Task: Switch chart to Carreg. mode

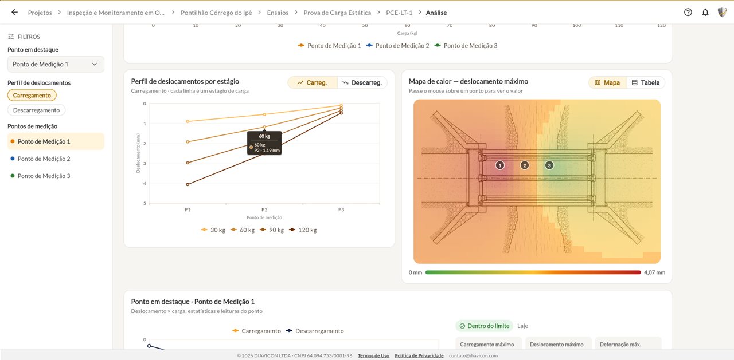Action: click(313, 83)
